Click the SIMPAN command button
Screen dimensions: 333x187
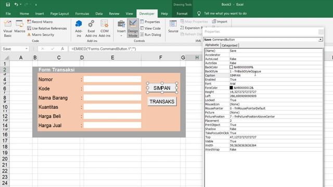[162, 88]
